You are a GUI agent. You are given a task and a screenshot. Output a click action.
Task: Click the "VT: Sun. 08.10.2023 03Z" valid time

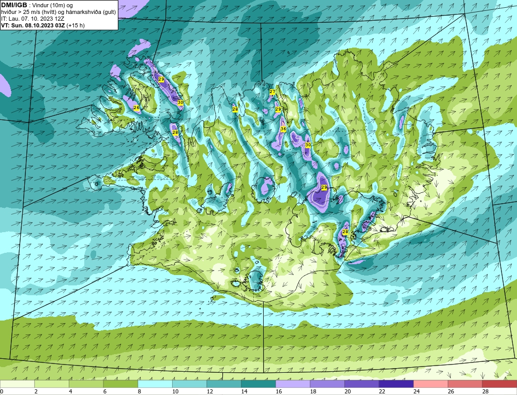(x=33, y=25)
